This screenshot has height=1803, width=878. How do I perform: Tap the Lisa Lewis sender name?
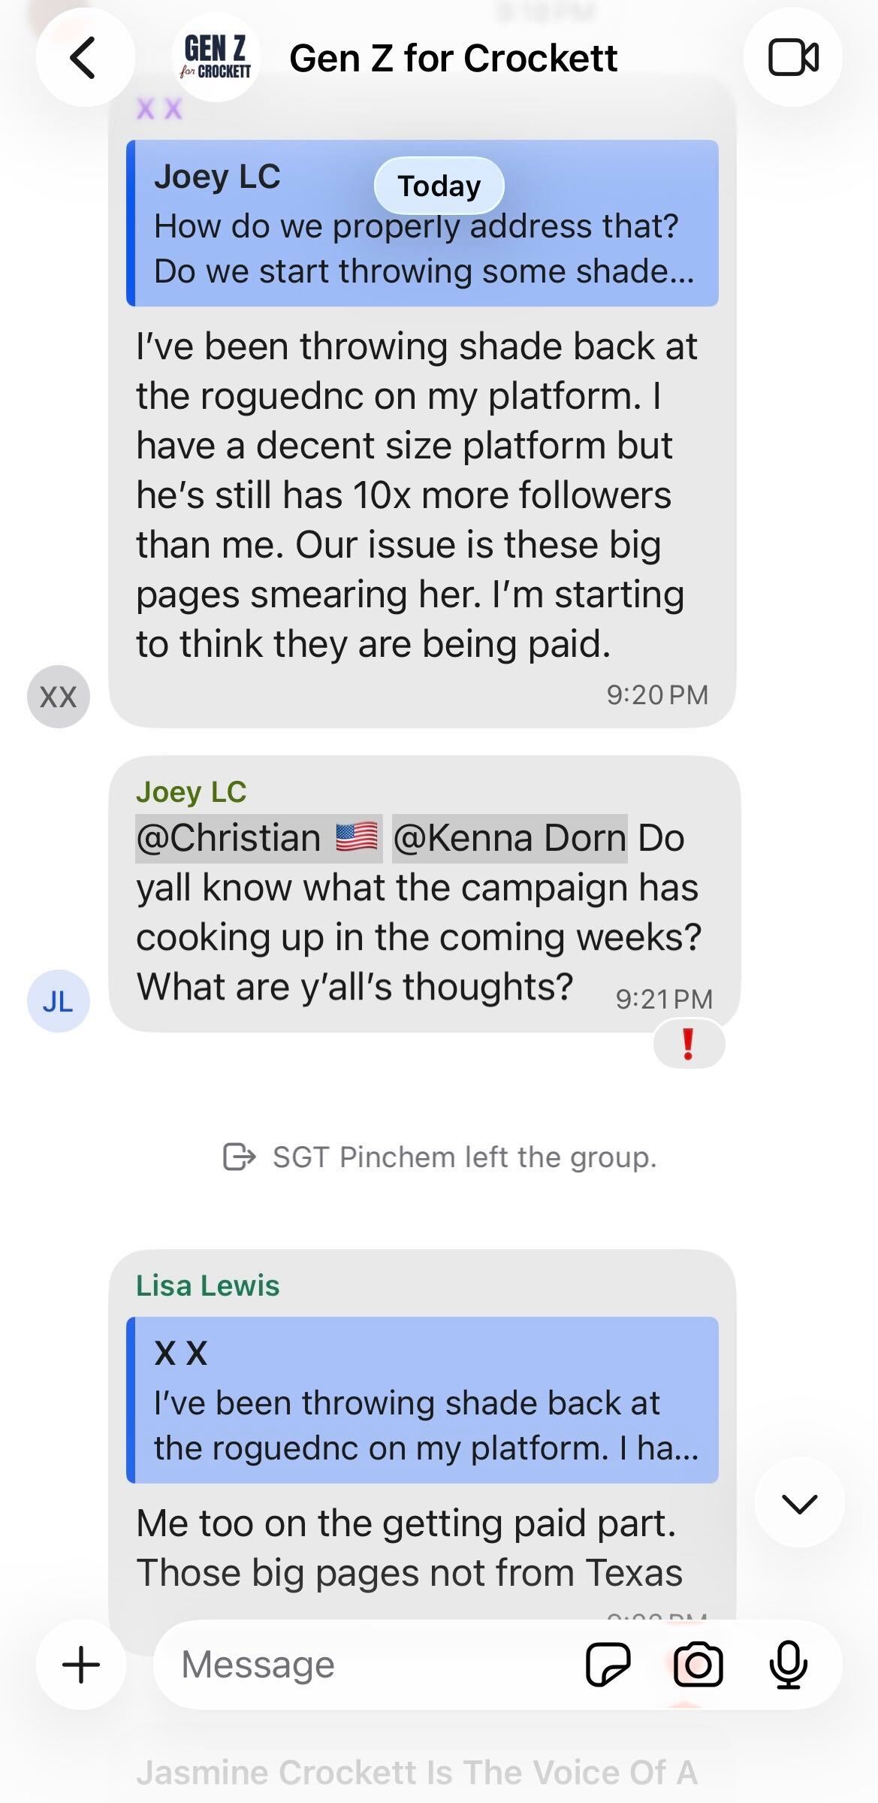[x=207, y=1286]
